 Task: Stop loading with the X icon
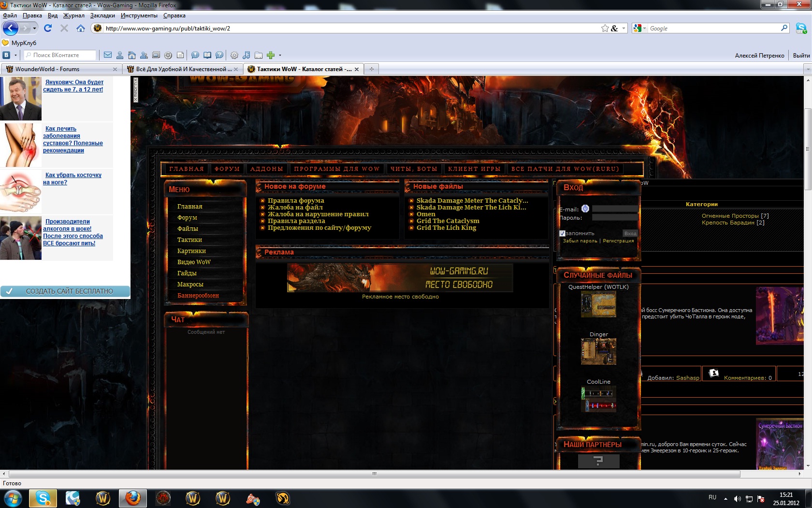point(64,28)
